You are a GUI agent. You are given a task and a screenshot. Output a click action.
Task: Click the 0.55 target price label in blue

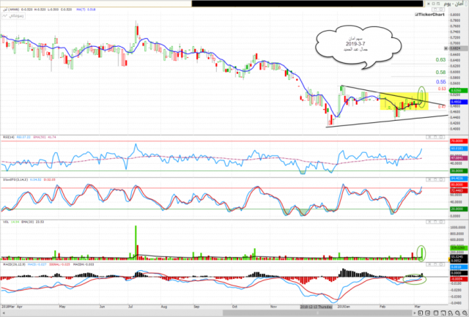pyautogui.click(x=440, y=82)
